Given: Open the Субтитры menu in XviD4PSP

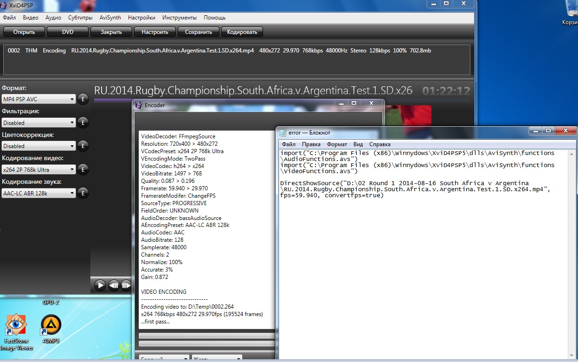Looking at the screenshot, I should coord(80,18).
